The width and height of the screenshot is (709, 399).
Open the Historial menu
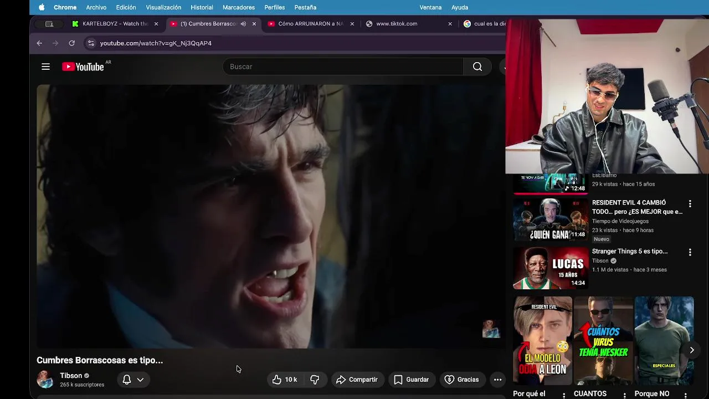[x=202, y=7]
